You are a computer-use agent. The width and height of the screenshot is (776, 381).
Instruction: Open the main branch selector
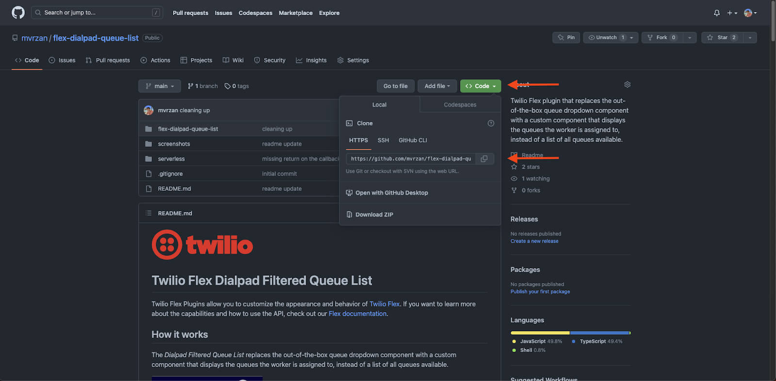tap(160, 86)
